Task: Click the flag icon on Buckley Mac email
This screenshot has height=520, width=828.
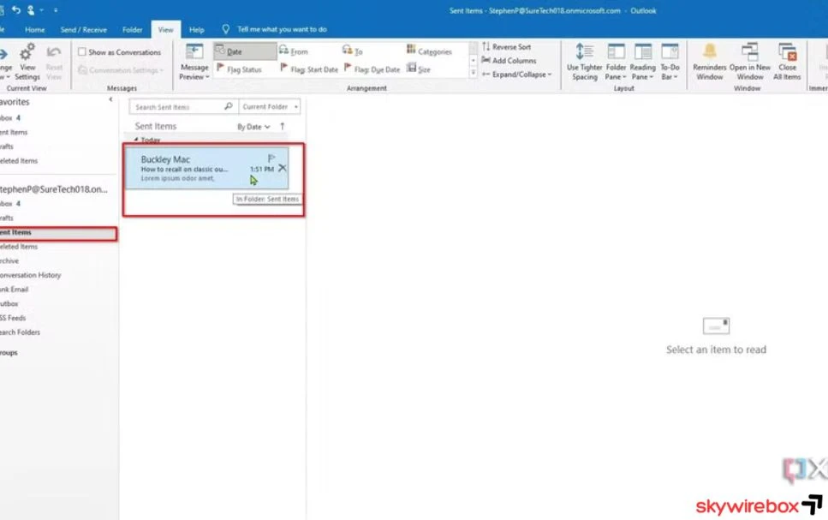Action: 271,158
